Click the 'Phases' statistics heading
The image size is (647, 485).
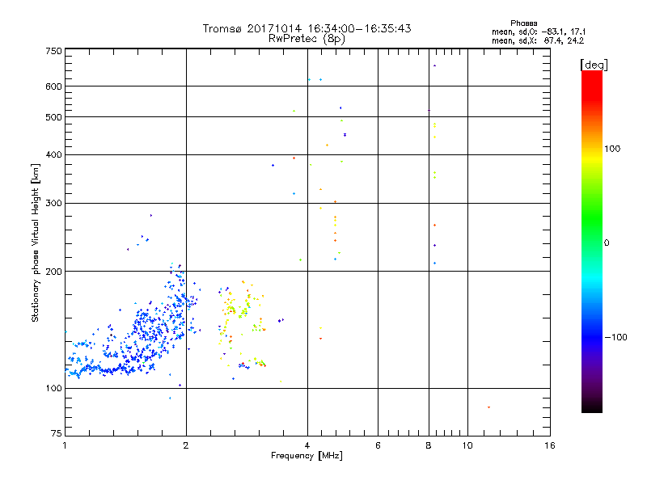(x=523, y=23)
